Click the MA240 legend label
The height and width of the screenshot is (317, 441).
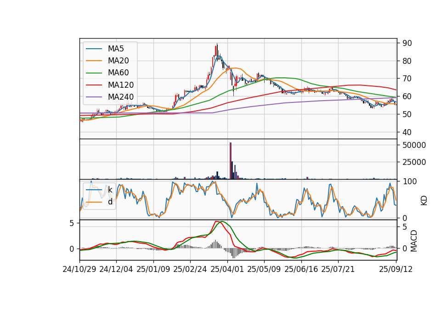121,97
